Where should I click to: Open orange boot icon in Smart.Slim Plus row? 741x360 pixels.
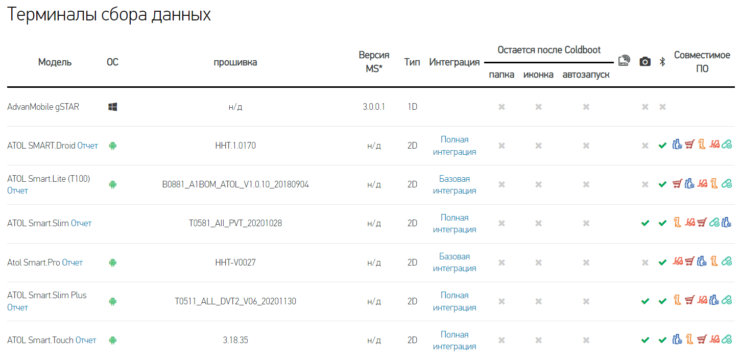point(678,301)
